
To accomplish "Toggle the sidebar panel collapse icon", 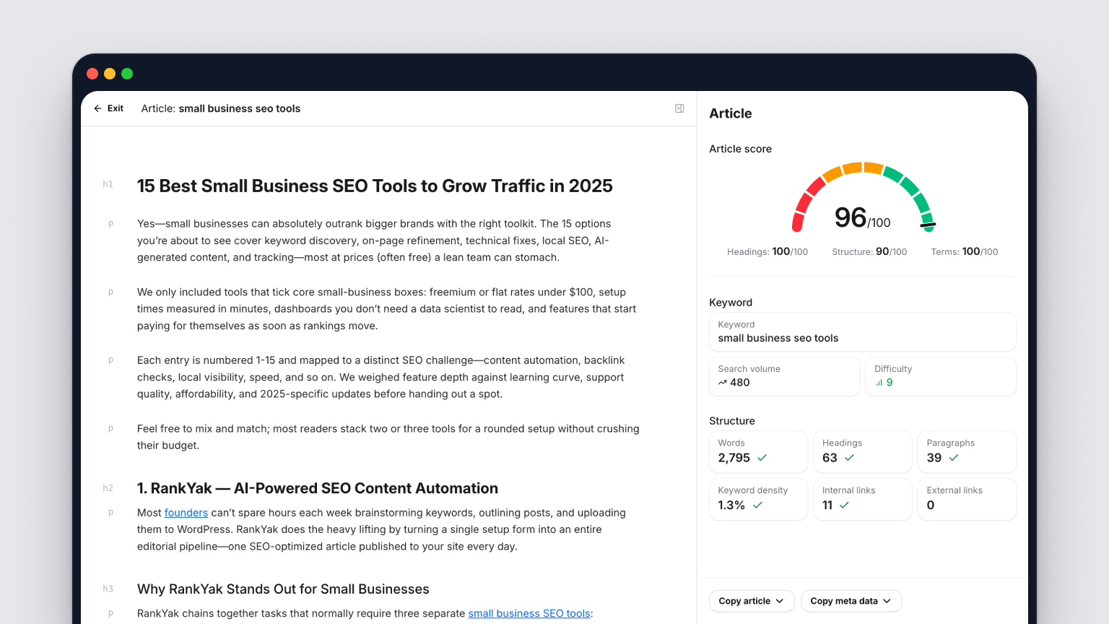I will point(679,108).
